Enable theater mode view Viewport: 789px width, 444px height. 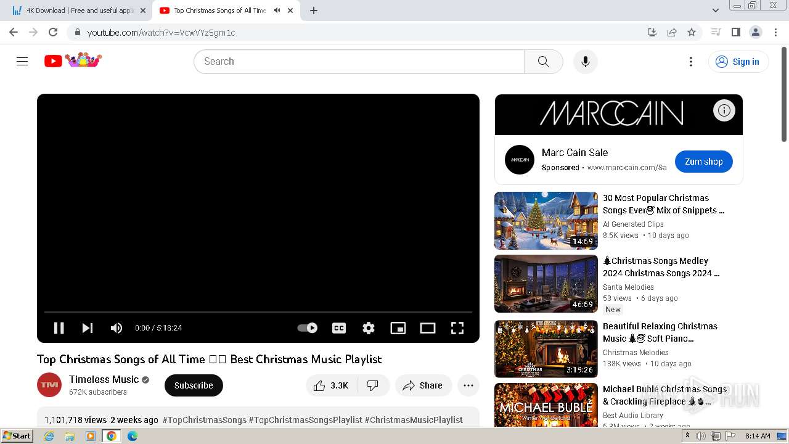coord(428,328)
